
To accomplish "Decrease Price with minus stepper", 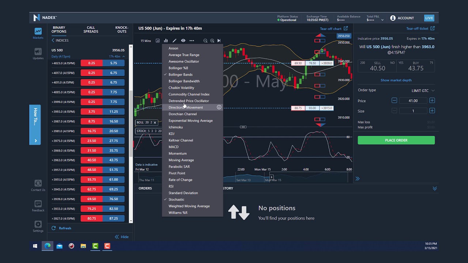I will [x=394, y=100].
